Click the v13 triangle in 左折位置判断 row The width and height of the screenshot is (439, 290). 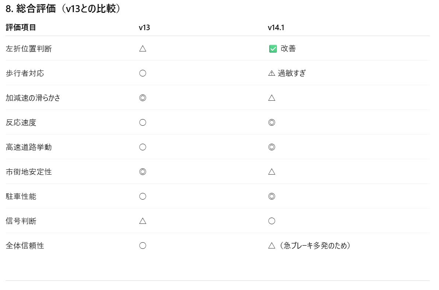143,49
